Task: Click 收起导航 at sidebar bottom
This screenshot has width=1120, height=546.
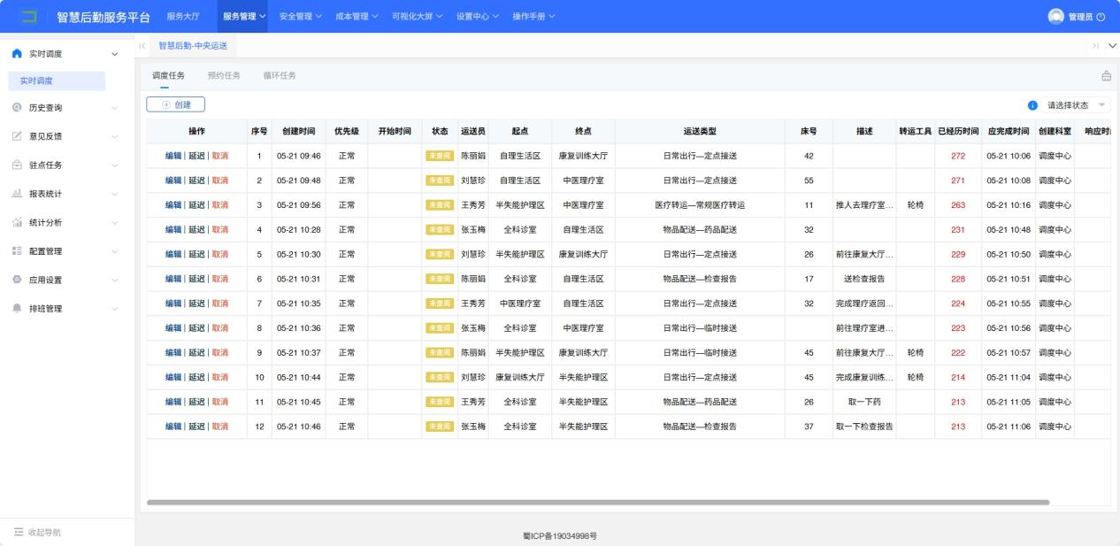Action: [x=44, y=533]
